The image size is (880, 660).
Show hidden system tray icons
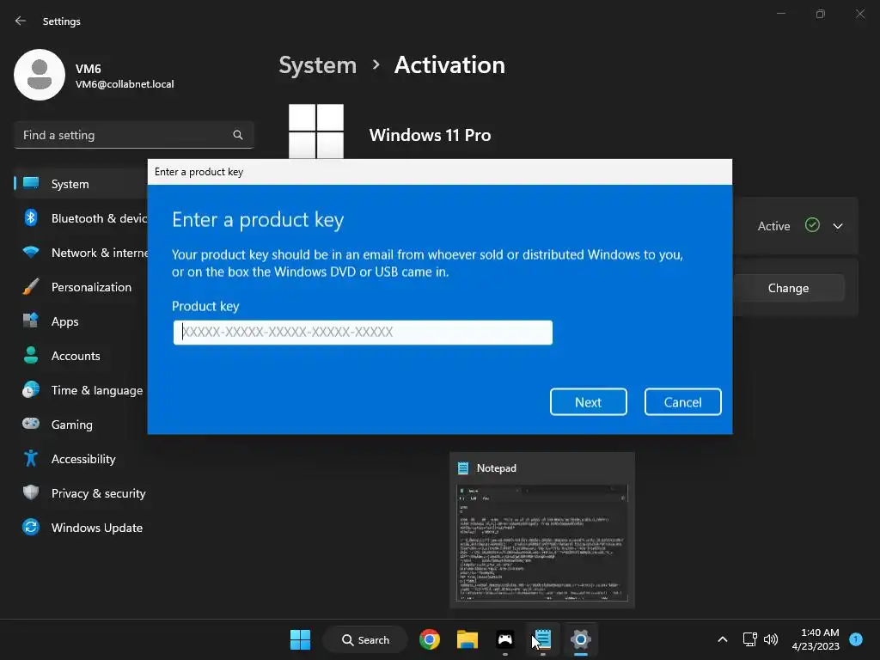coord(723,639)
